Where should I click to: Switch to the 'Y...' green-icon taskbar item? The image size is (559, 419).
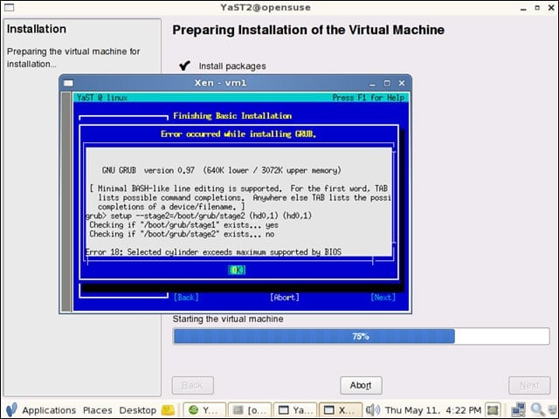pyautogui.click(x=204, y=410)
